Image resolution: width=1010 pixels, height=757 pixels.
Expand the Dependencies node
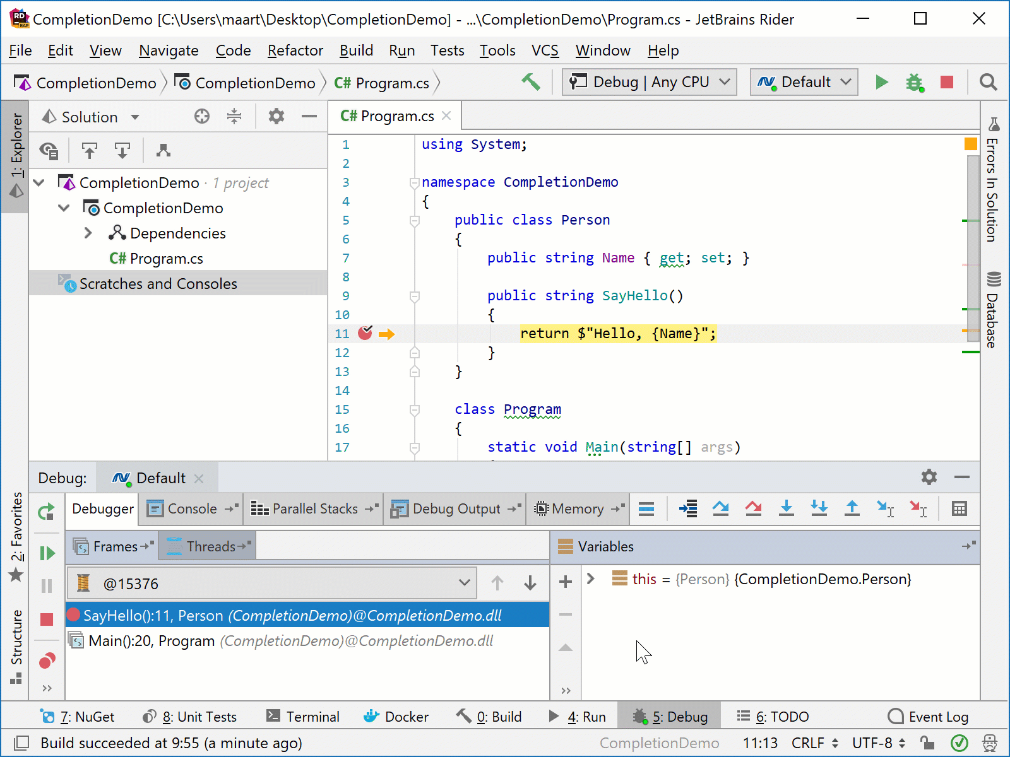88,233
